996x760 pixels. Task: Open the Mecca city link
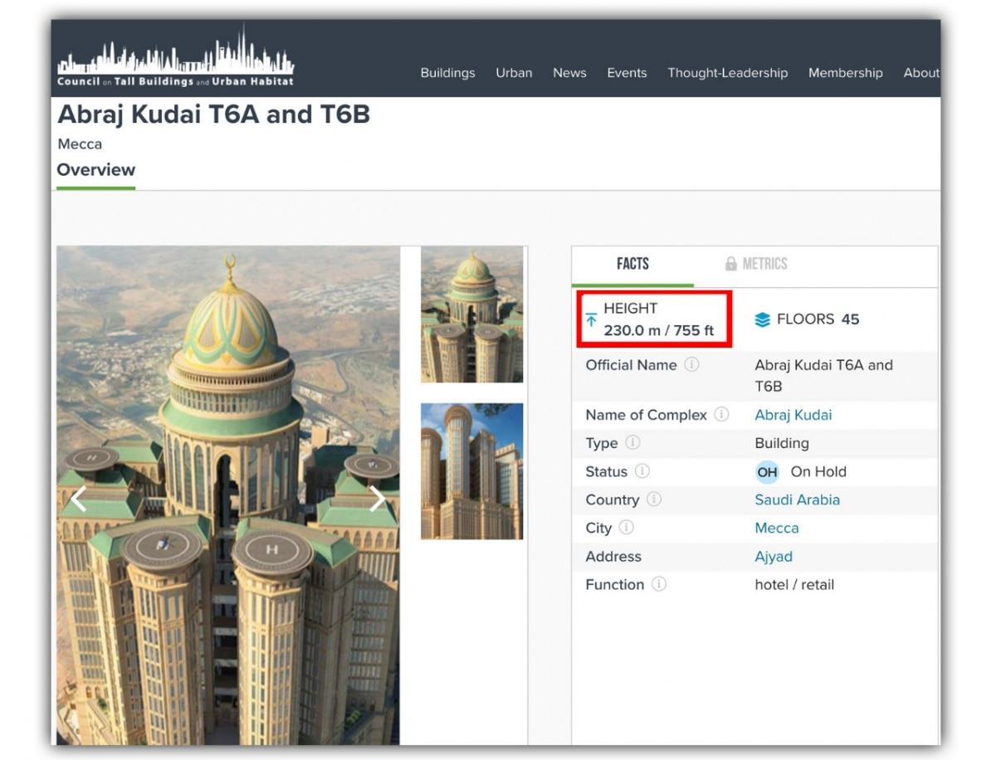click(x=776, y=528)
